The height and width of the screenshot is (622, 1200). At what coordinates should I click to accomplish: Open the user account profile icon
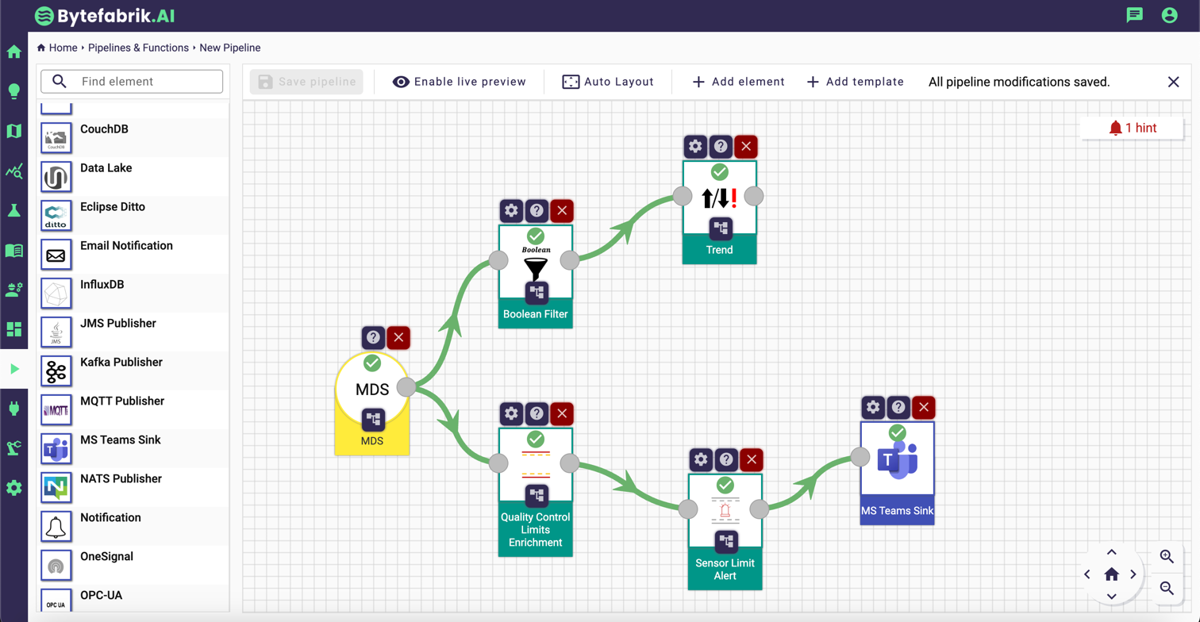1169,15
